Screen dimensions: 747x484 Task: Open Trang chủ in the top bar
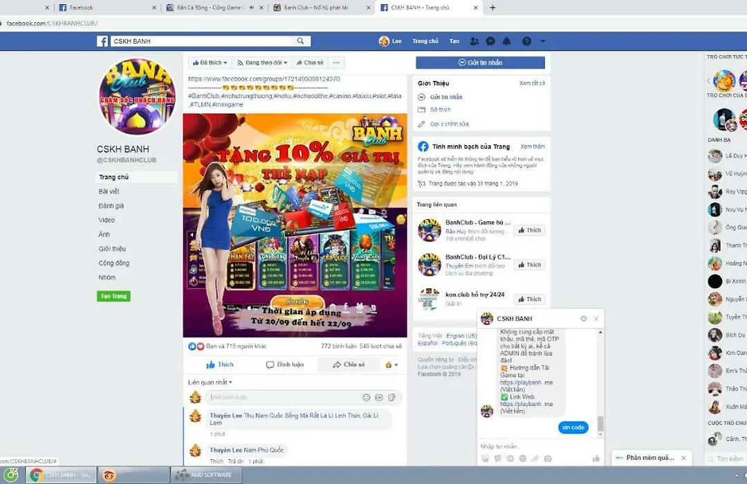click(425, 41)
